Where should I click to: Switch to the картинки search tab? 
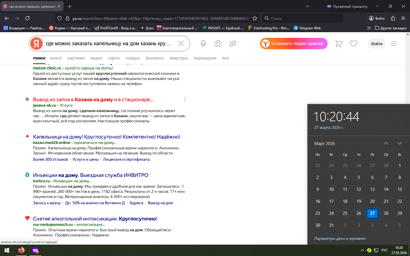point(76,58)
